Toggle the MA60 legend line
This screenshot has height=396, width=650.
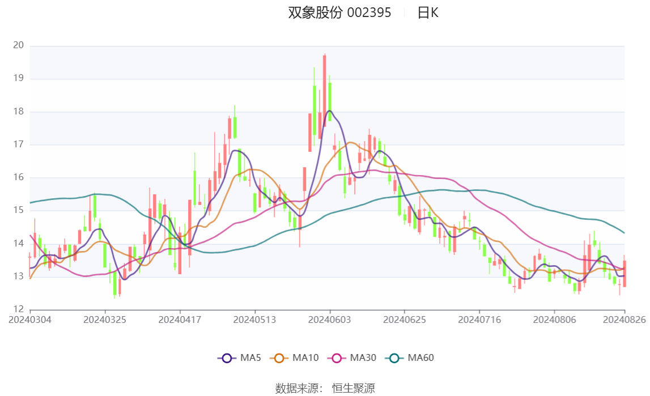pos(410,358)
